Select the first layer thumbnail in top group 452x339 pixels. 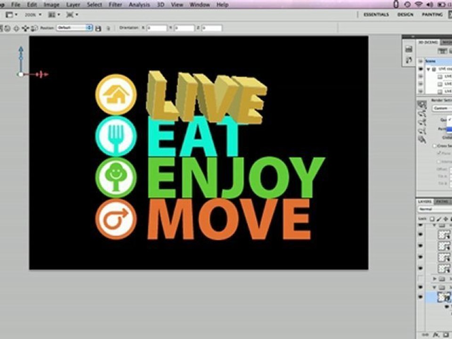(x=444, y=234)
